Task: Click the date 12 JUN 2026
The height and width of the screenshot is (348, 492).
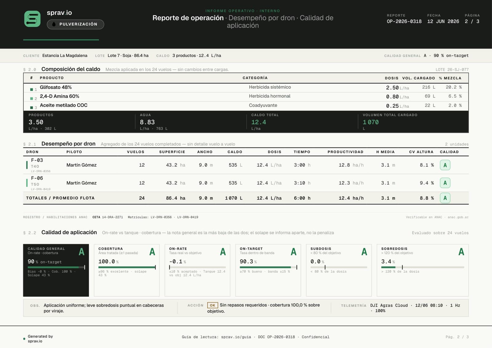Action: tap(443, 22)
